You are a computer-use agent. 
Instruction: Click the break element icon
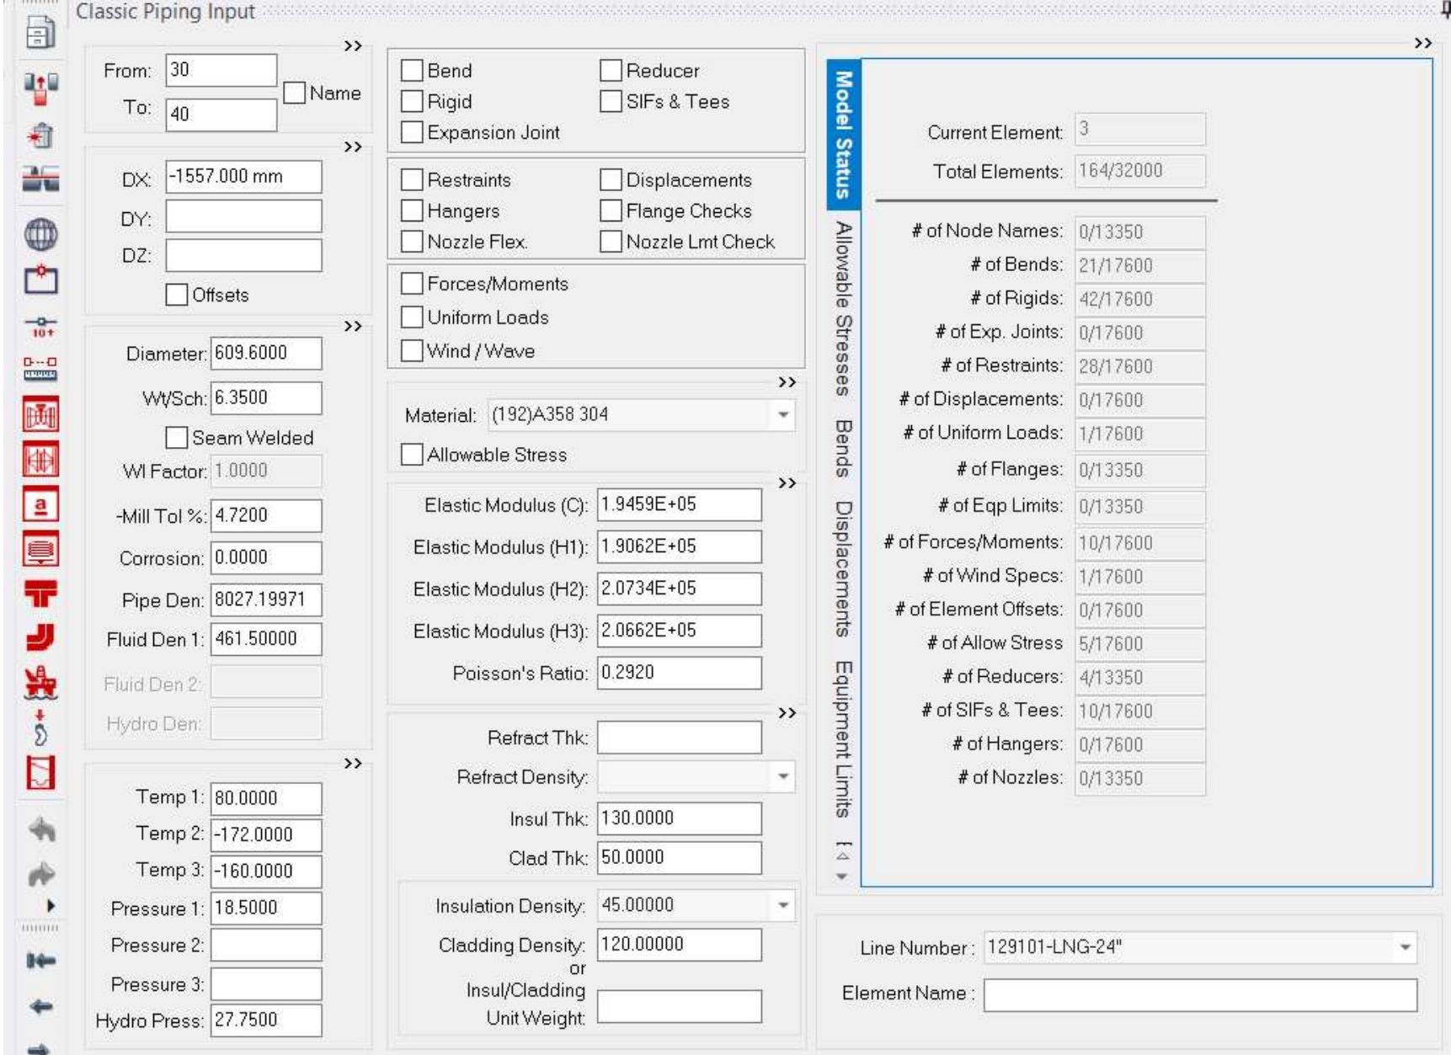click(x=40, y=179)
